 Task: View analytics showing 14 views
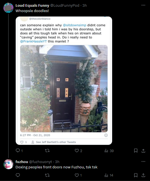click(x=109, y=175)
